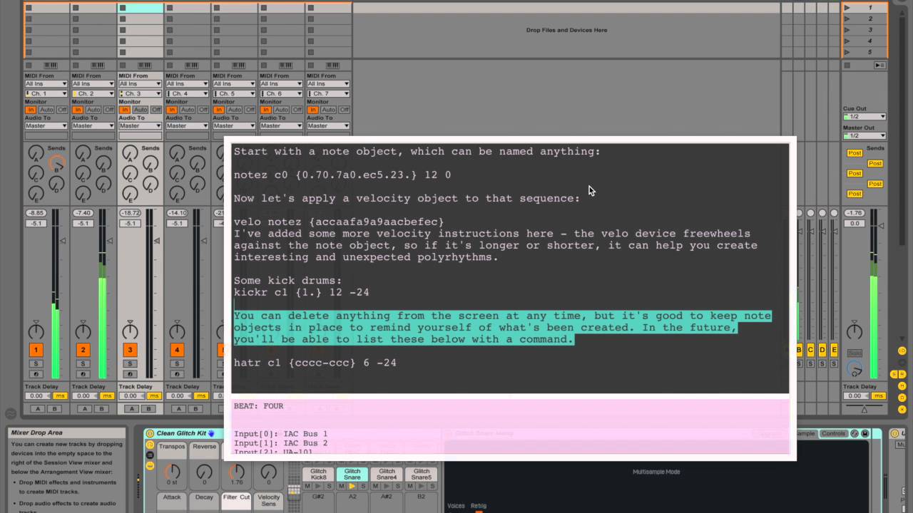This screenshot has width=913, height=513.
Task: Show or hide rack chain list icon
Action: pyautogui.click(x=150, y=455)
